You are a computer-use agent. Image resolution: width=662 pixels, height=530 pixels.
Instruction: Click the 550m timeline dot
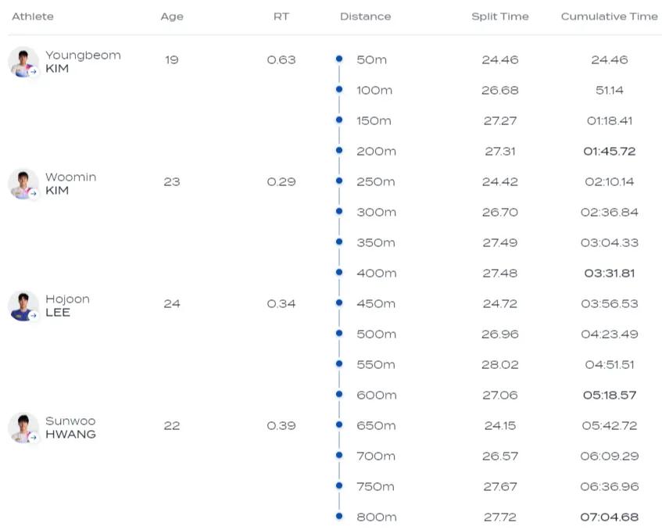[339, 363]
